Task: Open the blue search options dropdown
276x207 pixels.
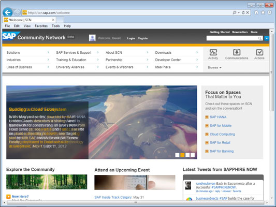Action: (267, 38)
